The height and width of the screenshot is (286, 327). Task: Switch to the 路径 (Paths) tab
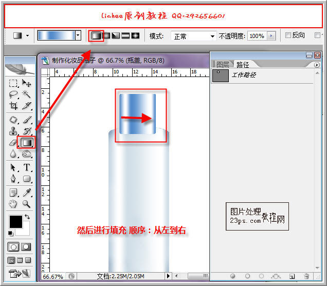pos(243,65)
